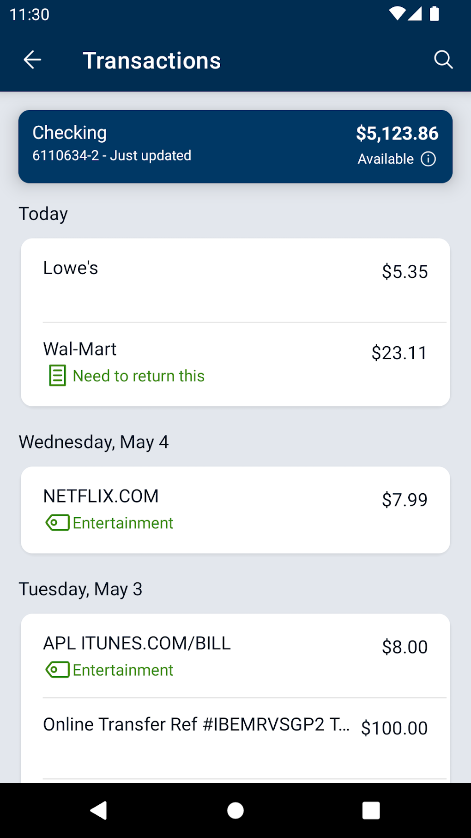Tap the $100.00 transfer amount
The image size is (471, 838).
coord(394,728)
